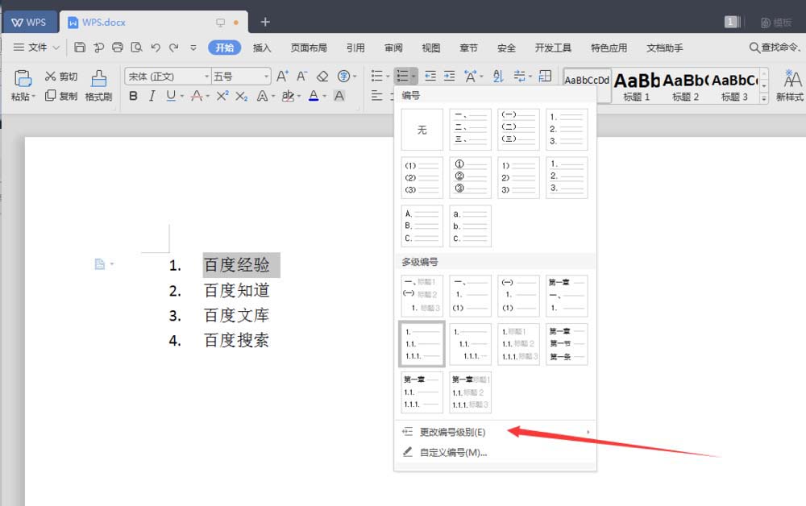Switch to the Insert tab
The height and width of the screenshot is (506, 806).
click(x=262, y=48)
